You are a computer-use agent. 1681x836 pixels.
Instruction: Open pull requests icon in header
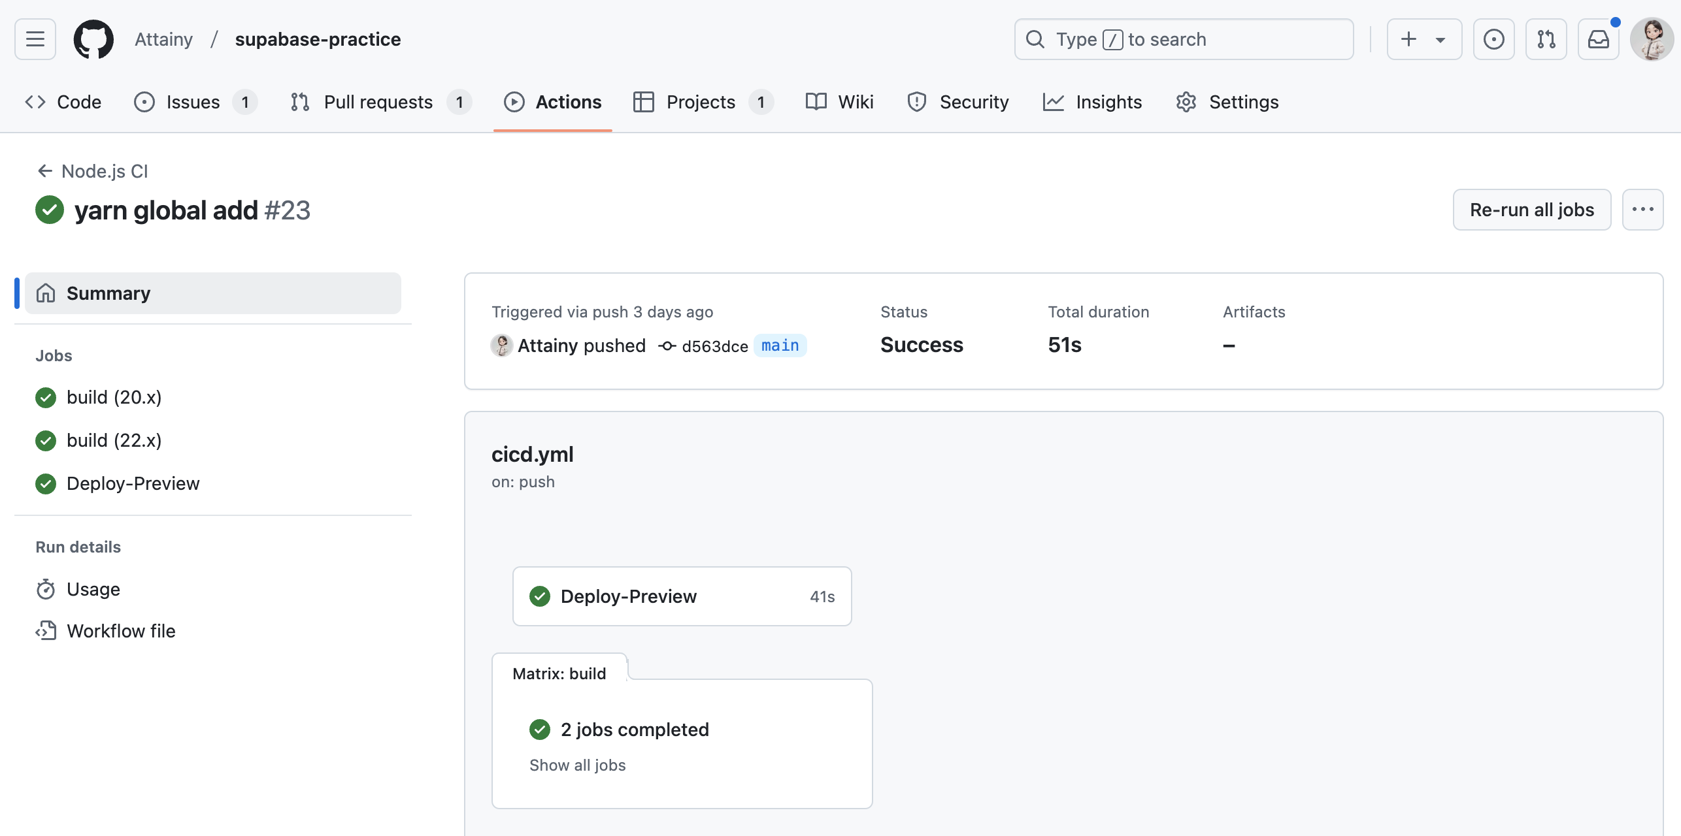click(x=1546, y=39)
